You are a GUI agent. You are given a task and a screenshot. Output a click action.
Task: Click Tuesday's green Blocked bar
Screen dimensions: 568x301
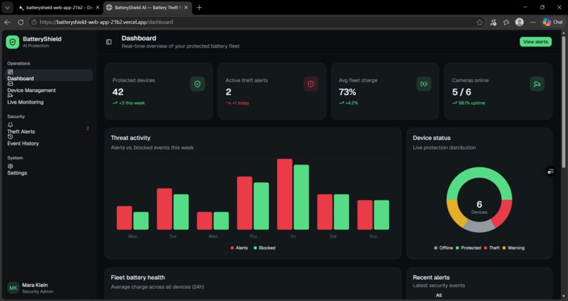point(181,212)
